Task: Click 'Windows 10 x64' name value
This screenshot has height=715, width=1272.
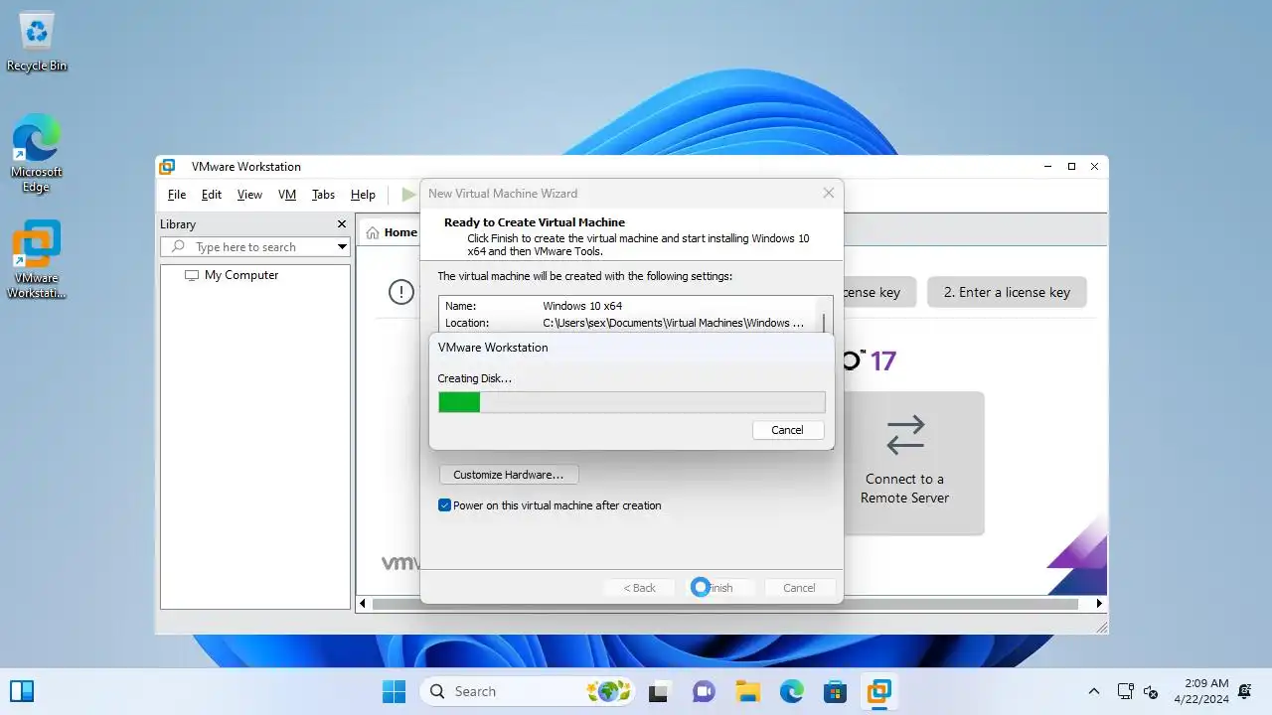Action: (x=582, y=306)
